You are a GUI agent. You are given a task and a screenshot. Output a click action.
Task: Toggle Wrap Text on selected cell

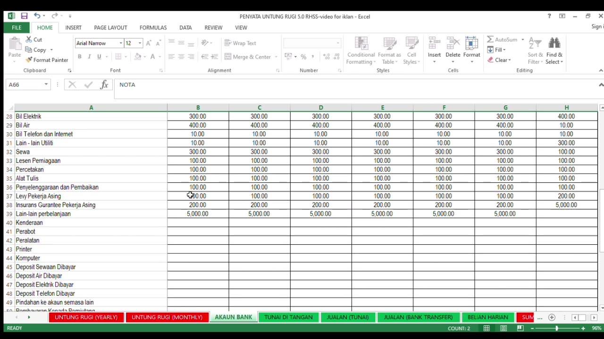coord(241,43)
